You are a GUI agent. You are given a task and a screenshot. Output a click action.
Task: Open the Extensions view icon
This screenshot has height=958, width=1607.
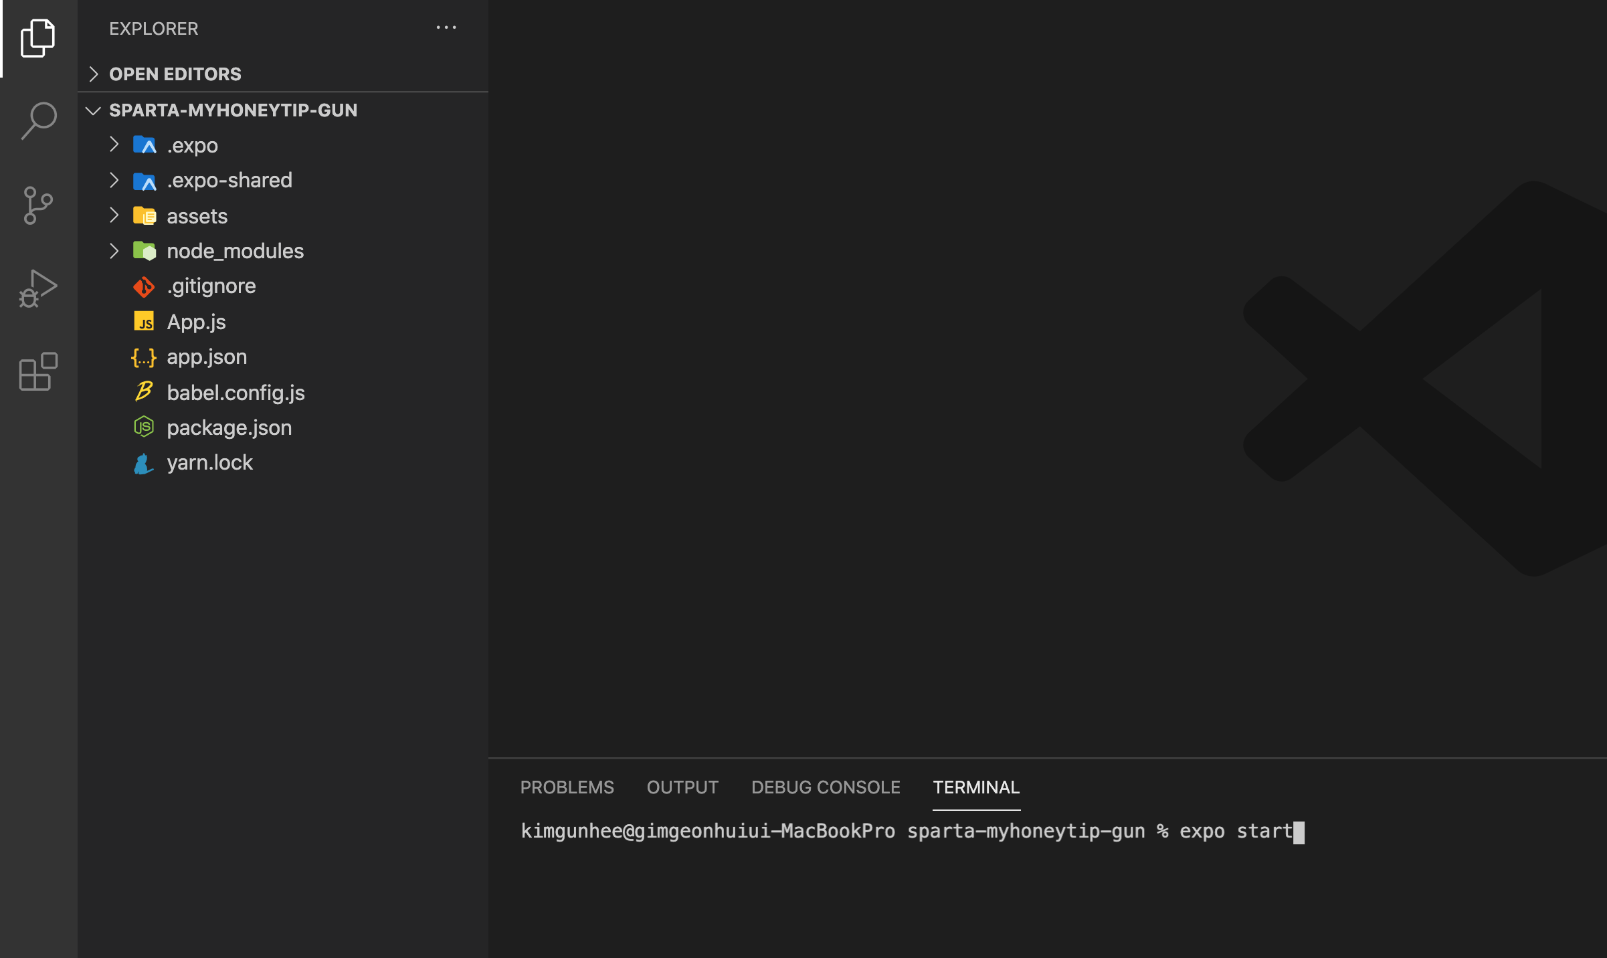coord(38,371)
